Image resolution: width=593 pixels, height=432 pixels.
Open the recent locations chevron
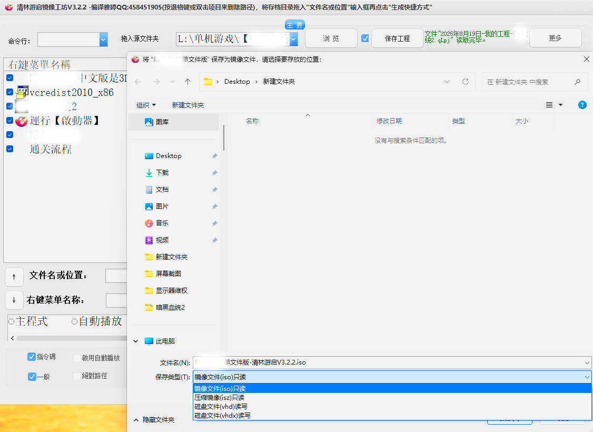pos(172,82)
